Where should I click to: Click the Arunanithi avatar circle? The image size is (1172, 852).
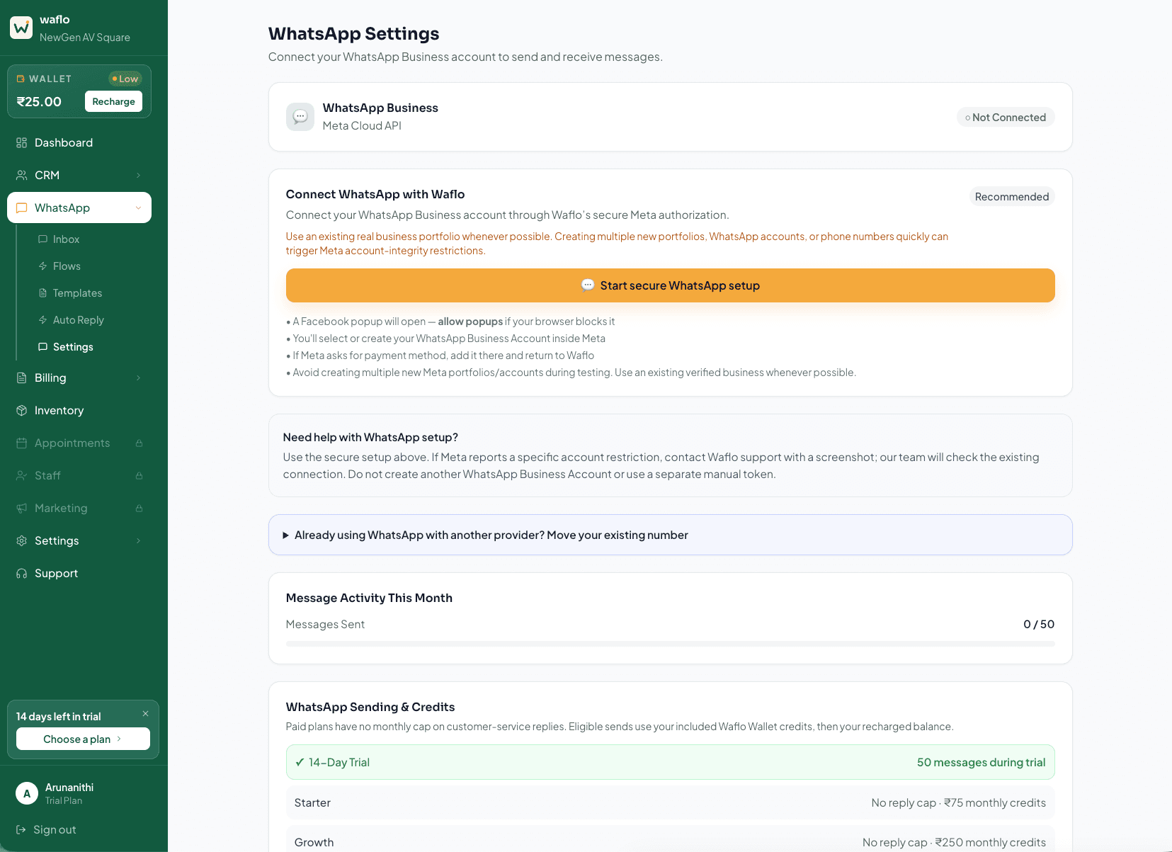coord(27,793)
